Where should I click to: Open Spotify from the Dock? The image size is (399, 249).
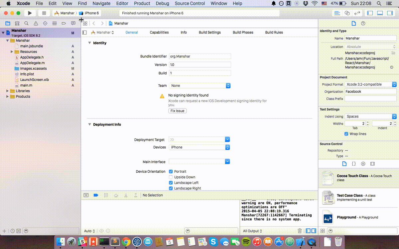tap(246, 241)
